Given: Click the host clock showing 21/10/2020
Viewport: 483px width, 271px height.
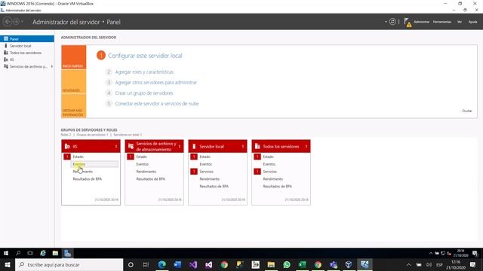Looking at the screenshot, I should (456, 264).
